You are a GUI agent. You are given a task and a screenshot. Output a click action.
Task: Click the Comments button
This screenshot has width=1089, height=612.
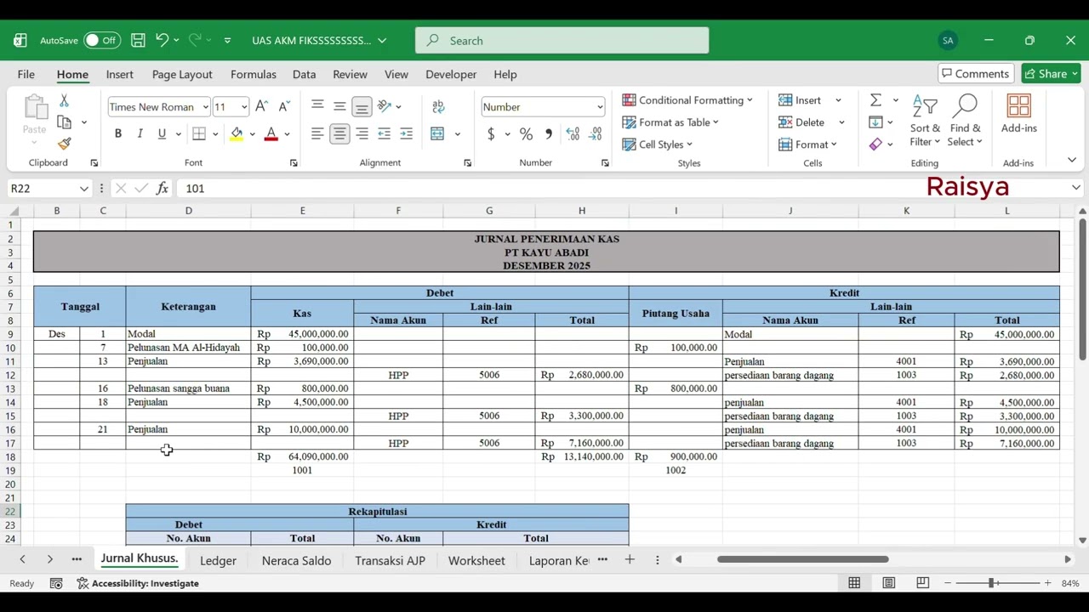point(974,74)
